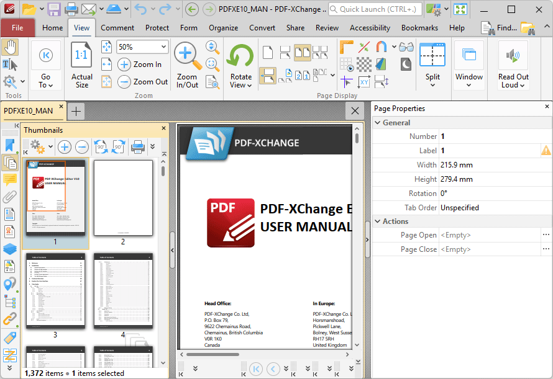Viewport: 553px width, 379px height.
Task: Click the Scan icon in title bar
Action: pyautogui.click(x=114, y=9)
